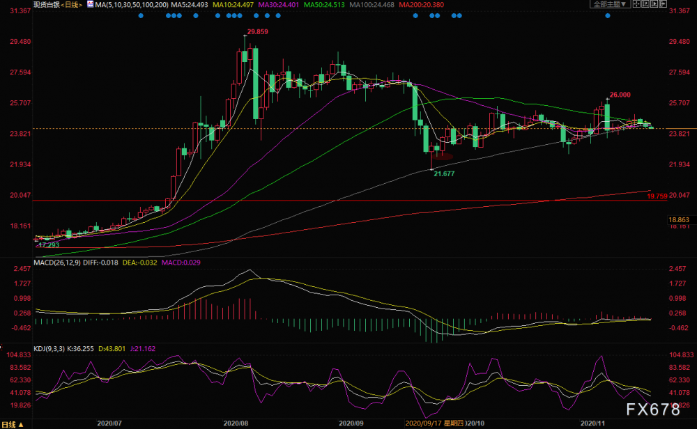Select the MA(5,10,30,50,100,200) indicator label
The image size is (697, 429).
(132, 4)
